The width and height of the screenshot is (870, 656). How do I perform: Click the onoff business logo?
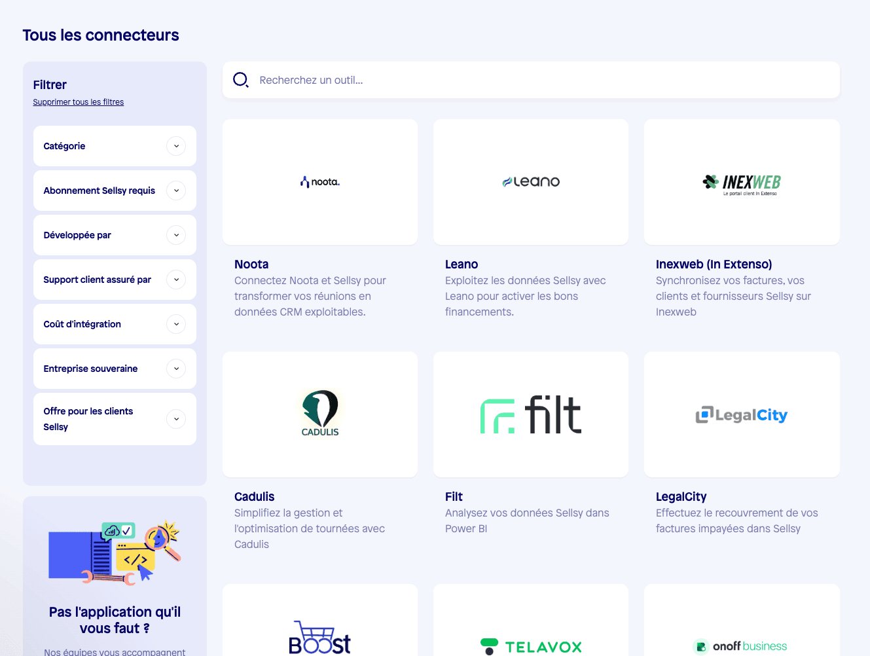point(741,647)
